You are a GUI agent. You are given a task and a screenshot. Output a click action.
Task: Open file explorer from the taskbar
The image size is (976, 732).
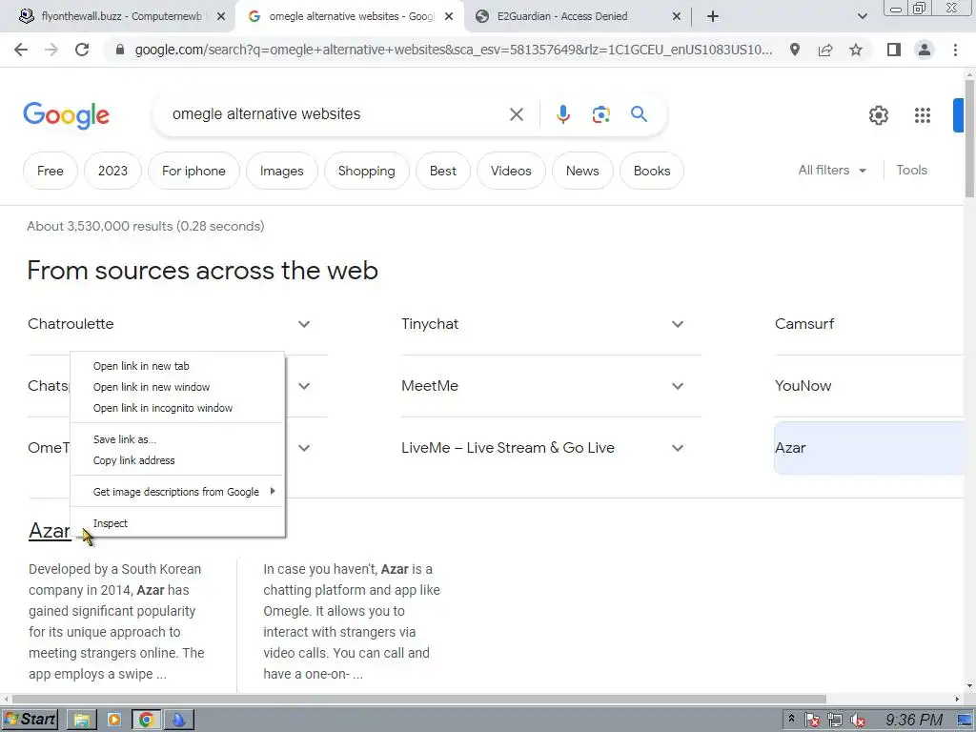tap(82, 720)
